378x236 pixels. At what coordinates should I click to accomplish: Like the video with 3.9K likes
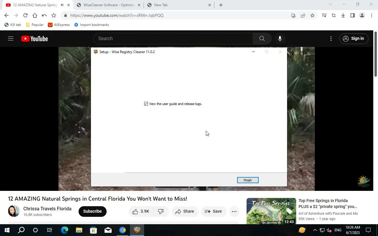[x=141, y=211]
